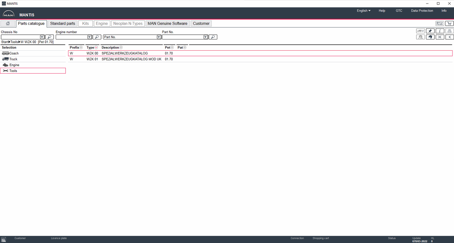Click the icon beside Customer in status bar
This screenshot has width=454, height=243.
click(4, 240)
